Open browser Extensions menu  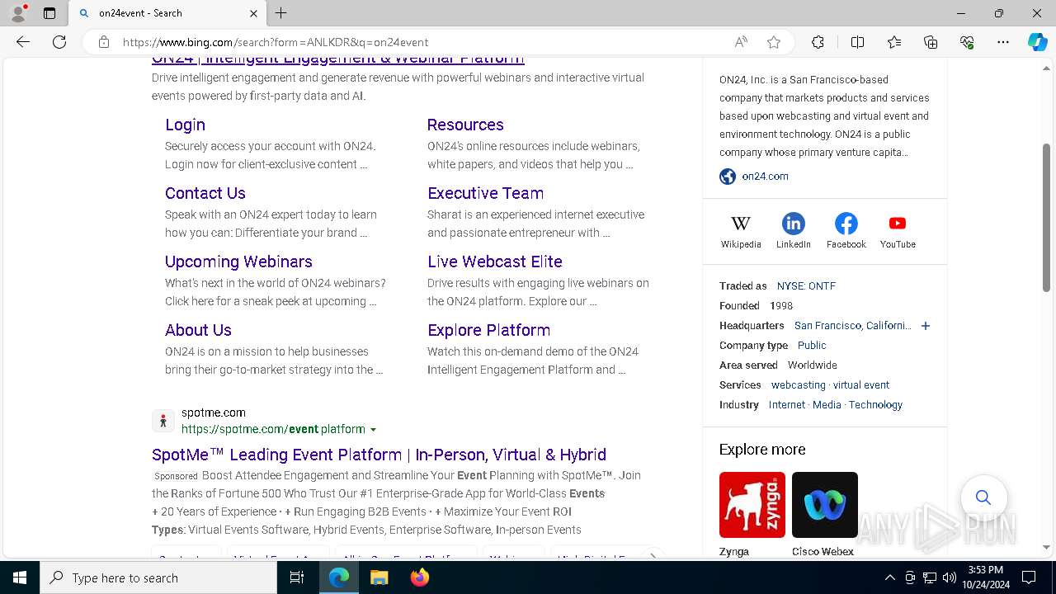pyautogui.click(x=818, y=42)
